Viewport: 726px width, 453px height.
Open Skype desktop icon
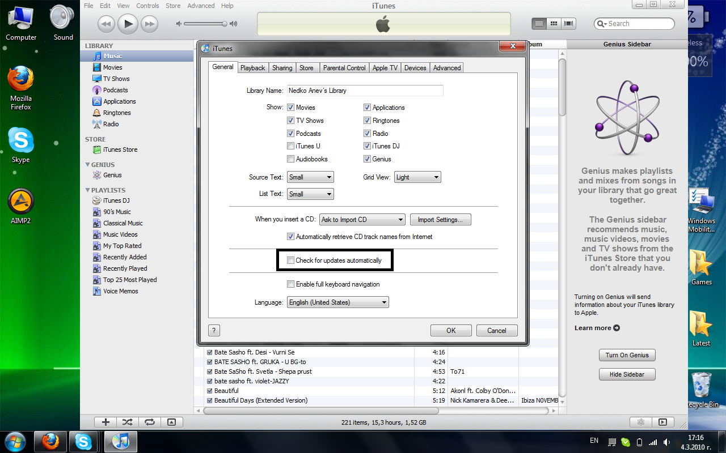tap(21, 145)
